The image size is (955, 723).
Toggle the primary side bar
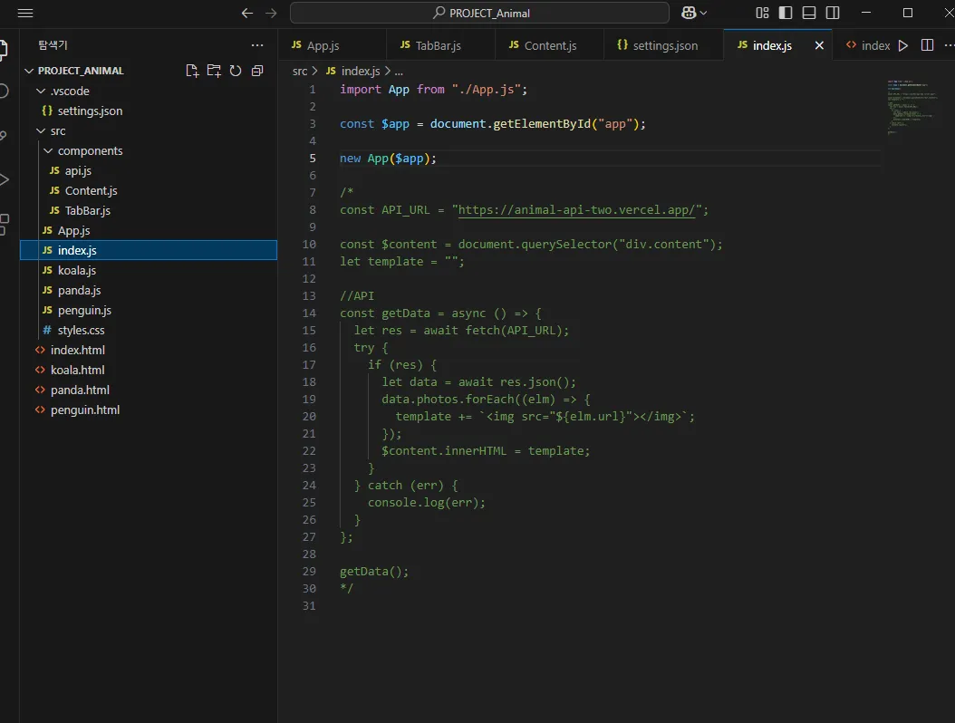pyautogui.click(x=786, y=13)
